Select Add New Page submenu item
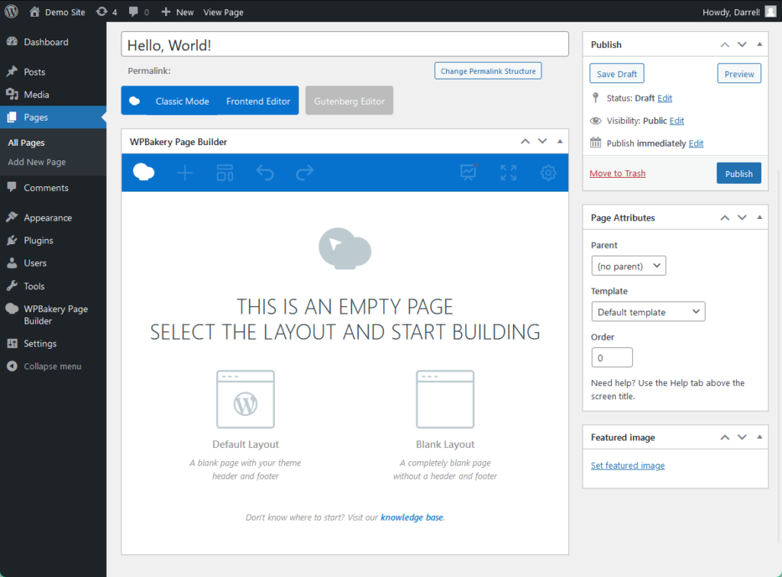Image resolution: width=782 pixels, height=577 pixels. 37,162
